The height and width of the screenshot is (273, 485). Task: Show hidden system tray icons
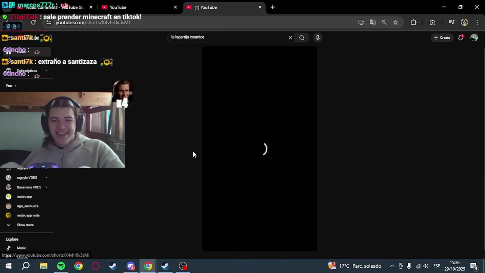coord(392,266)
